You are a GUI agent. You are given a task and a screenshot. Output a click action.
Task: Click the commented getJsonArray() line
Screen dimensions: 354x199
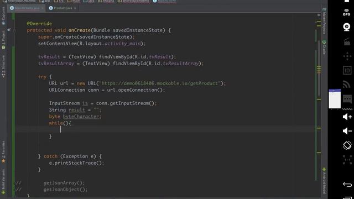pyautogui.click(x=64, y=183)
